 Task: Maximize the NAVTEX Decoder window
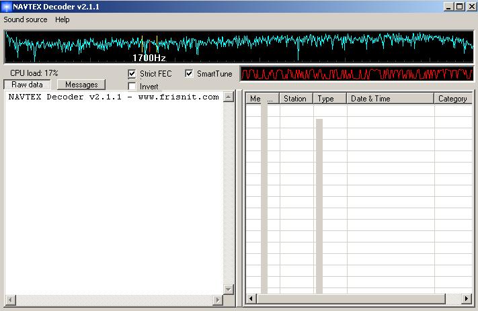tap(460, 7)
